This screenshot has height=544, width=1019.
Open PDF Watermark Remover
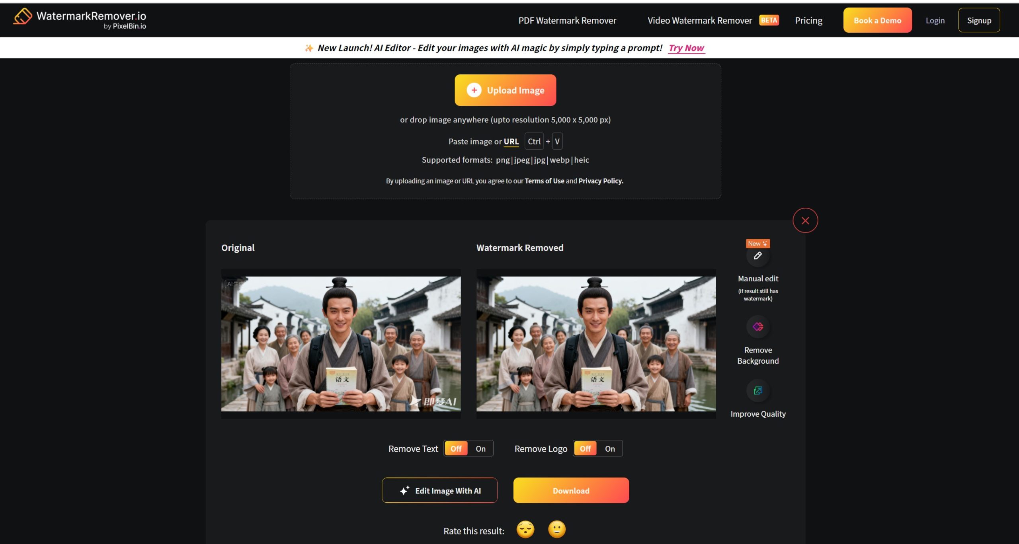tap(566, 20)
